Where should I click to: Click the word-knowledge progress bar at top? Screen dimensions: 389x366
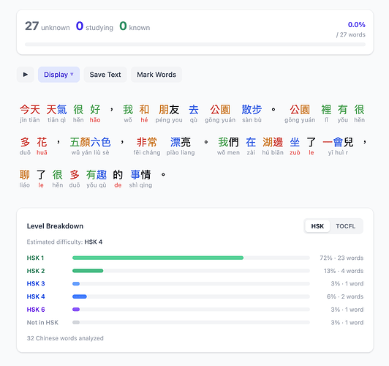(x=195, y=45)
